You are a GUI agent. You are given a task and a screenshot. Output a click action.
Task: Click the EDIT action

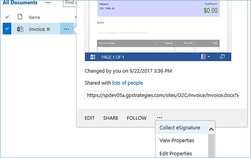(90, 118)
